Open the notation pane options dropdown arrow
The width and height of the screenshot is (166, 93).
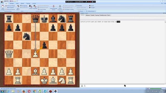tap(164, 13)
